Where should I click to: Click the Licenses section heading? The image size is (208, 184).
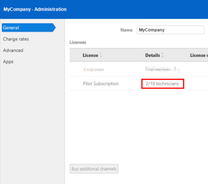(78, 42)
